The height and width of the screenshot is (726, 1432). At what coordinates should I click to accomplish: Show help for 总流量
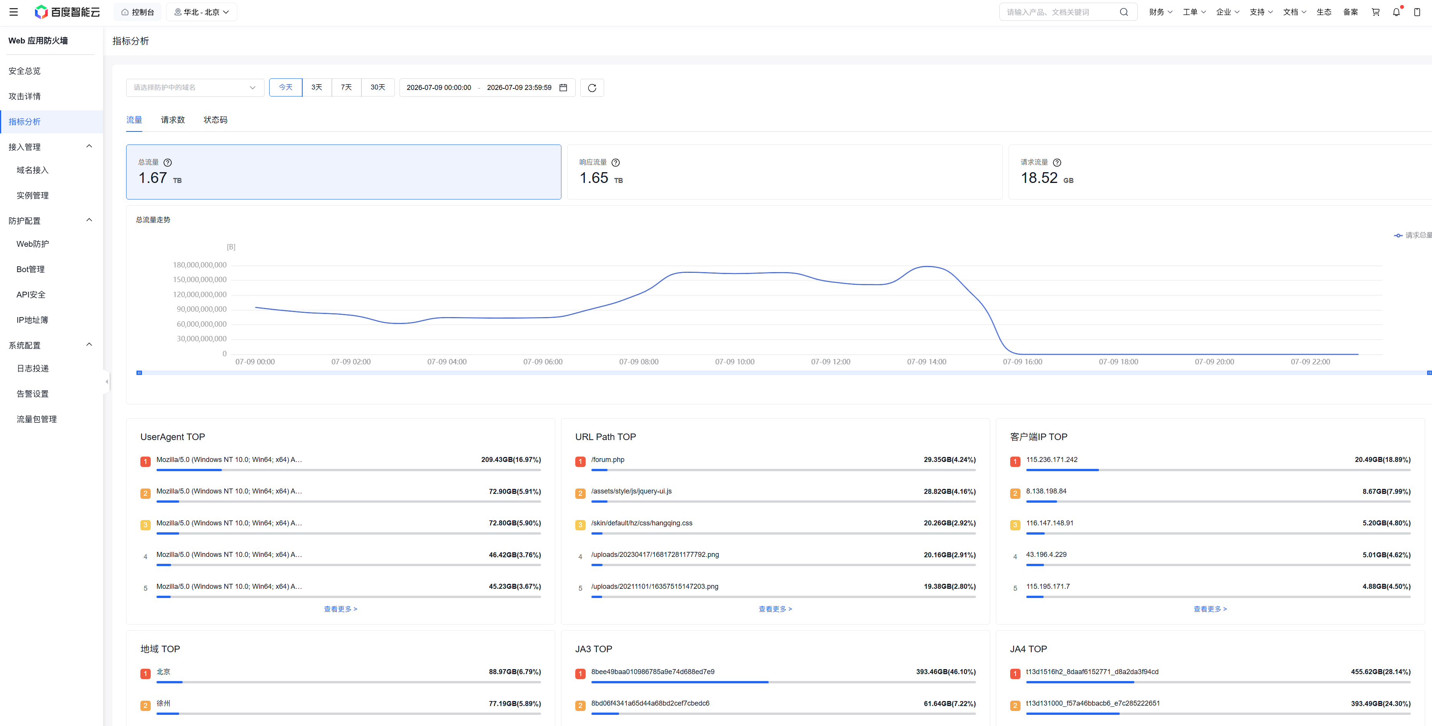(167, 162)
